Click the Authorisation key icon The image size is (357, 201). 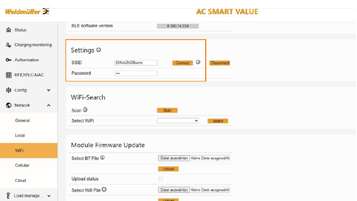9,60
